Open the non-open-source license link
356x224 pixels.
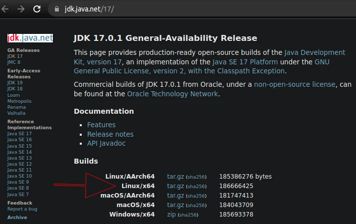(x=295, y=84)
